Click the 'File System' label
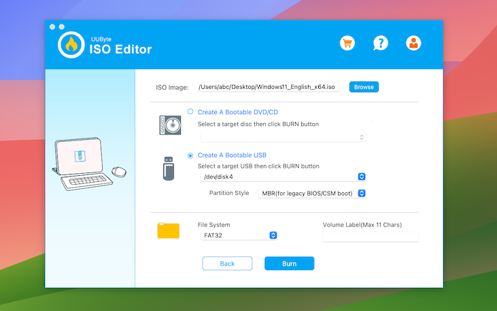This screenshot has height=311, width=497. [214, 225]
